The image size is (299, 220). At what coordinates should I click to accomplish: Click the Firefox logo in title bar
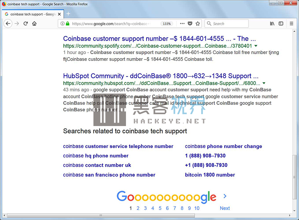(4, 4)
